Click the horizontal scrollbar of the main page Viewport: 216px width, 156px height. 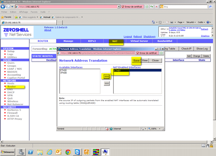[105, 142]
